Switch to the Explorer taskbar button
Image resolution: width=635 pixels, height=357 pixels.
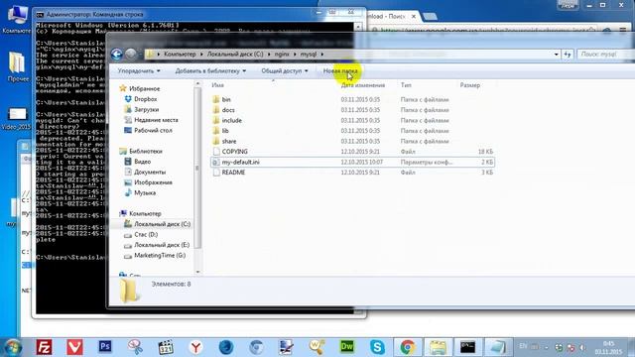(x=438, y=347)
